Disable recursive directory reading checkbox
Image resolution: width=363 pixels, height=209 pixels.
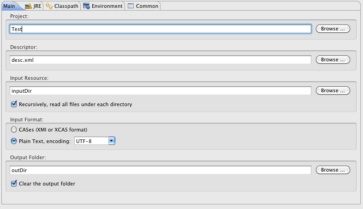point(14,104)
